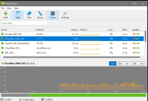This screenshot has width=148, height=101.
Task: Select the BBC (UK) row
Action: tap(72, 53)
